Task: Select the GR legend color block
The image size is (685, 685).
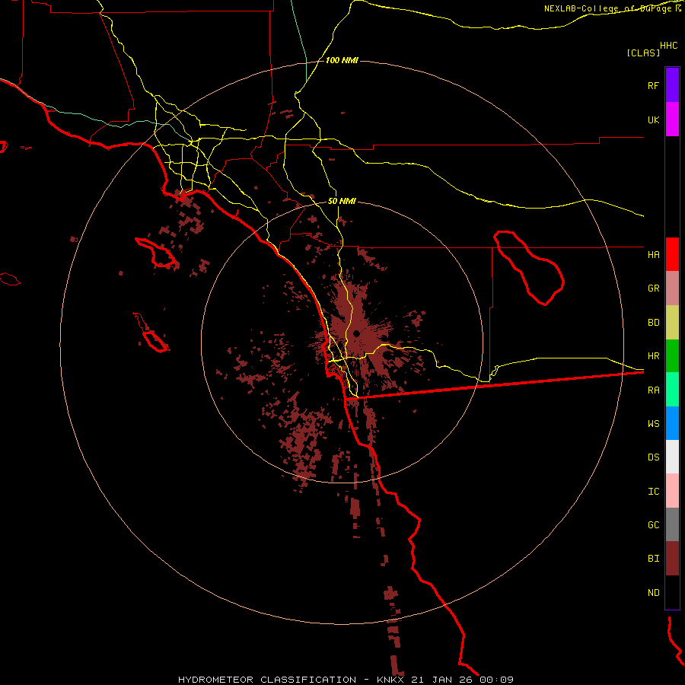Action: click(672, 288)
